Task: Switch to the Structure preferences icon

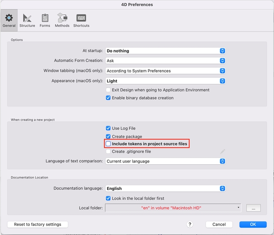Action: [x=27, y=20]
